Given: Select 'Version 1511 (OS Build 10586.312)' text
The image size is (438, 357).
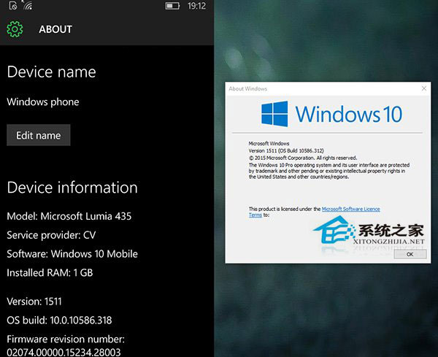Looking at the screenshot, I should point(286,151).
